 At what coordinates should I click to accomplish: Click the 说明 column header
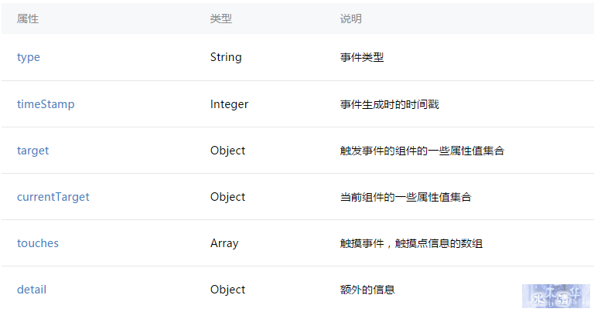pos(351,19)
